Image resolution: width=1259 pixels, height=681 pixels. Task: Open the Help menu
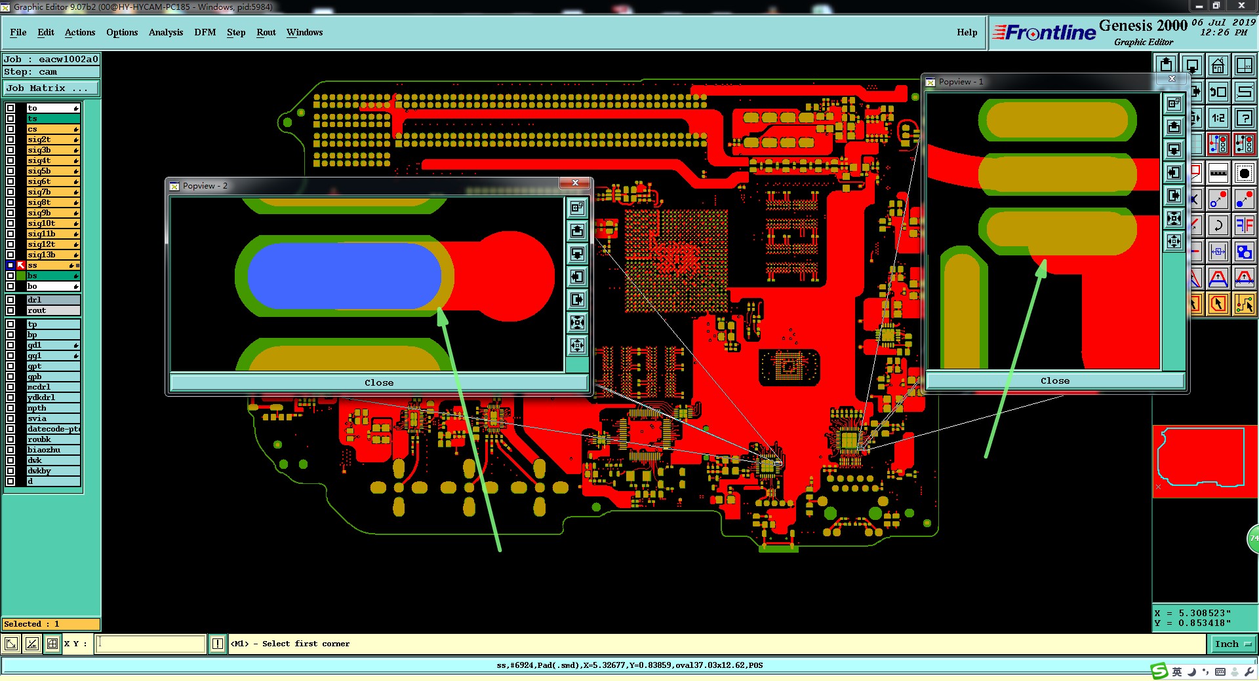coord(967,32)
